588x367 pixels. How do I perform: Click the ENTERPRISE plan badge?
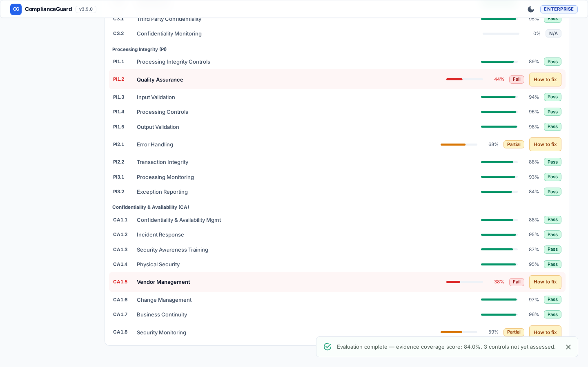point(559,9)
